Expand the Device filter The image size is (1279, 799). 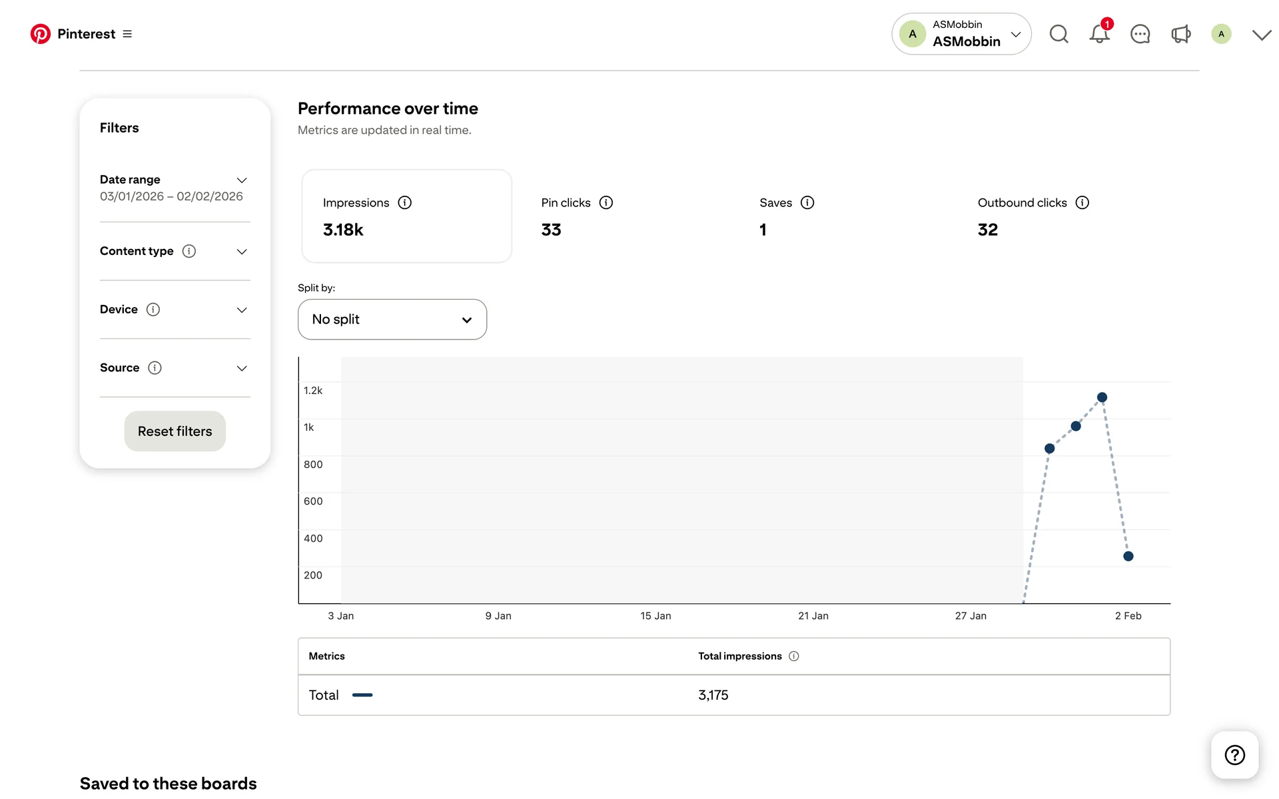242,310
